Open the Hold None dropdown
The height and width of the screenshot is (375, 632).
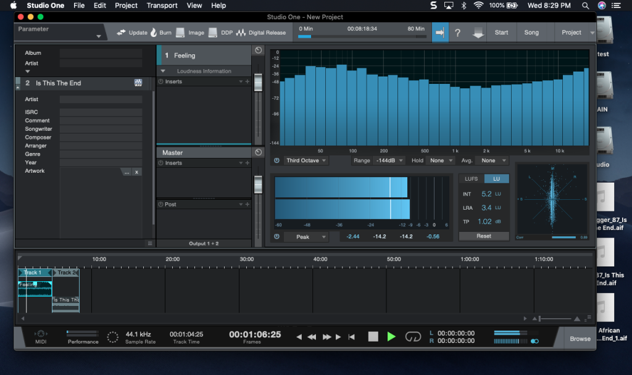tap(440, 160)
